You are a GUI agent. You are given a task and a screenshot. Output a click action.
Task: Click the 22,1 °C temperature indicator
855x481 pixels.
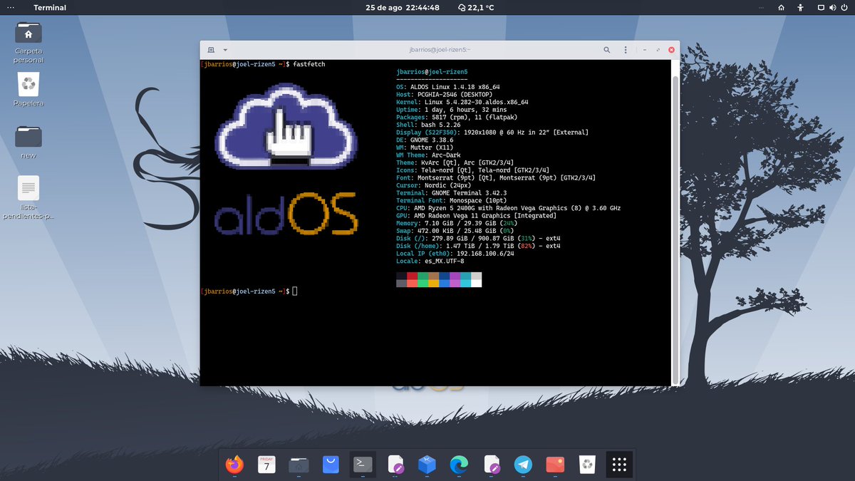[476, 8]
